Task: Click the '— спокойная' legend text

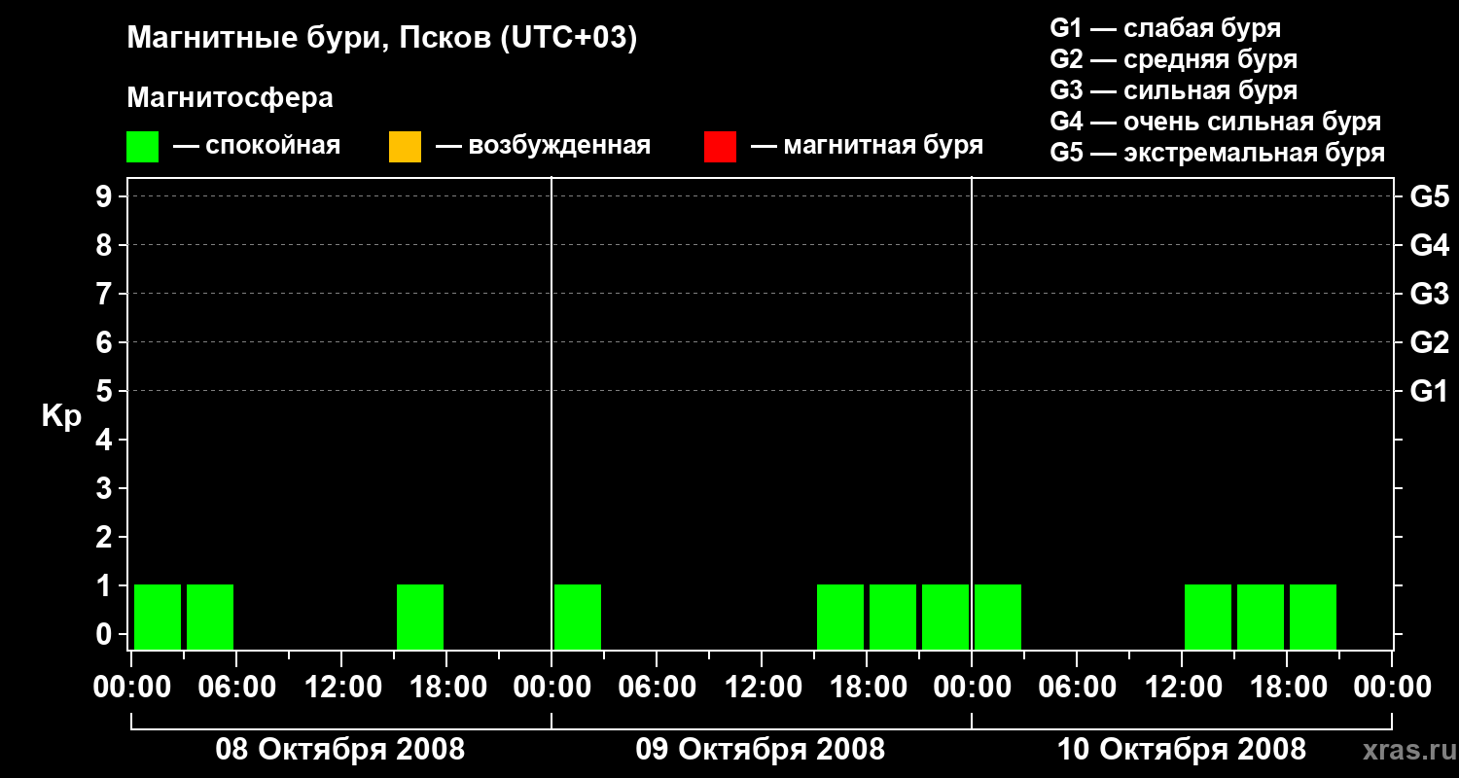Action: (x=257, y=146)
